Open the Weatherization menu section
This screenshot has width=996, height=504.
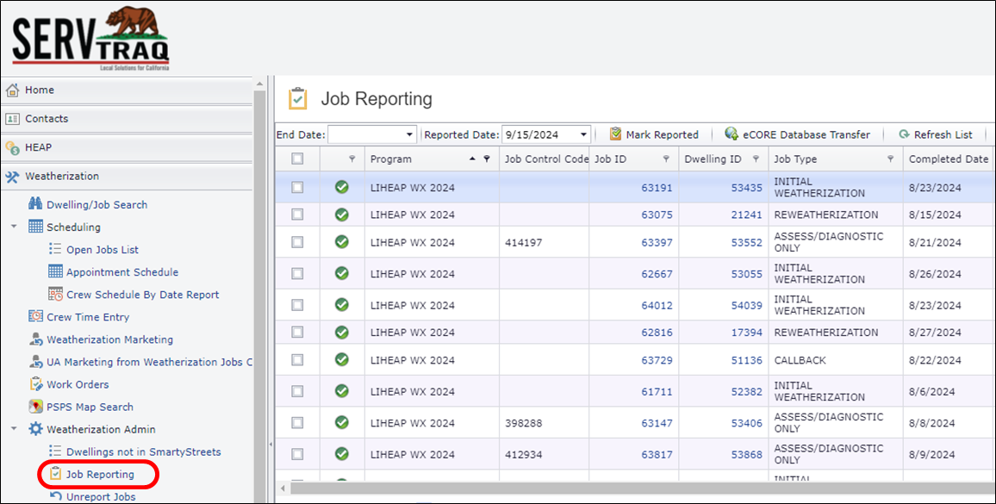tap(127, 177)
